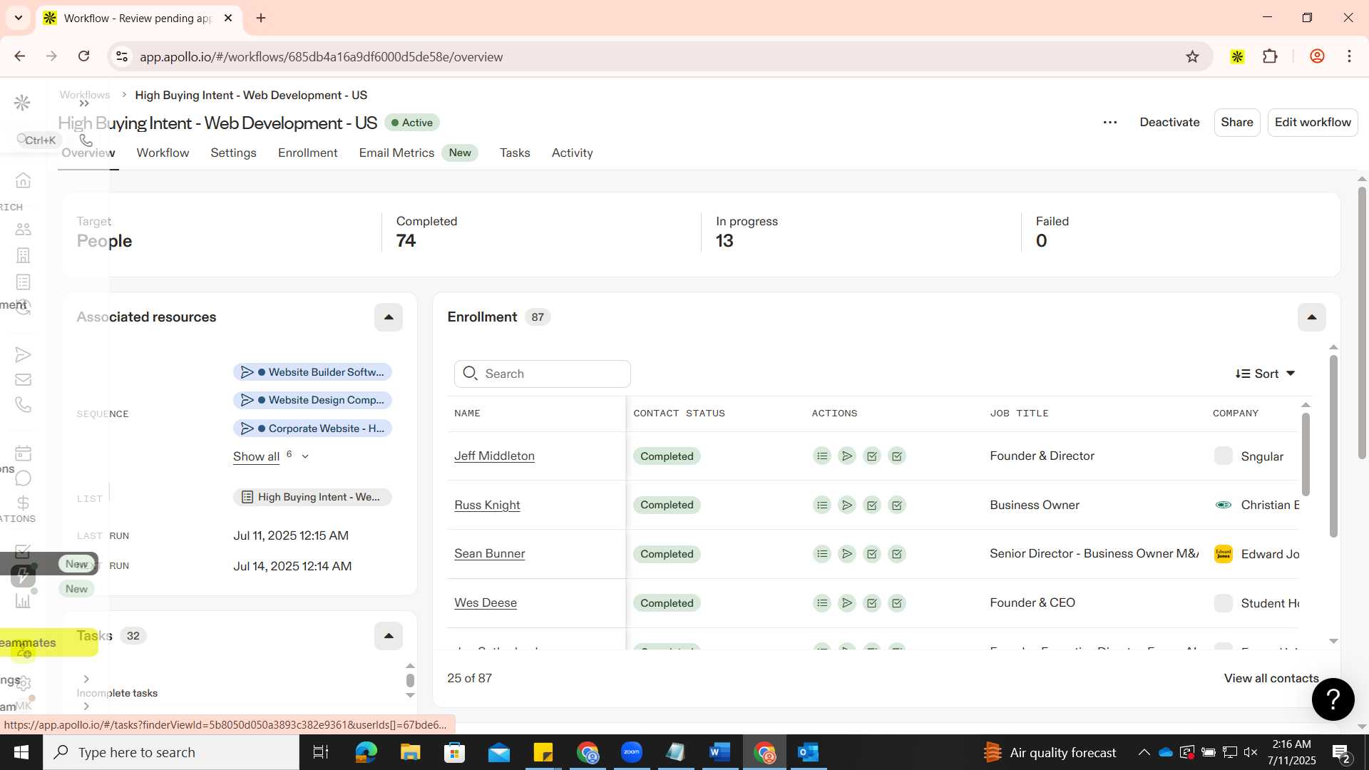Collapse the Enrollment panel
Viewport: 1369px width, 770px height.
1312,317
